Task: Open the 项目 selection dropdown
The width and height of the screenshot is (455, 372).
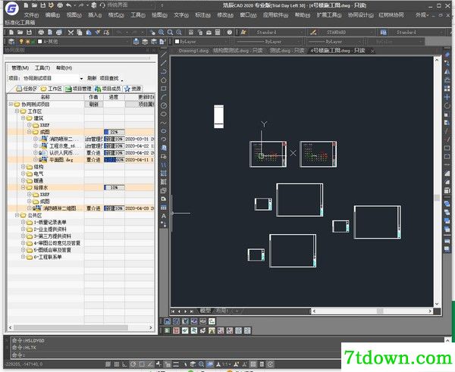Action: 81,79
